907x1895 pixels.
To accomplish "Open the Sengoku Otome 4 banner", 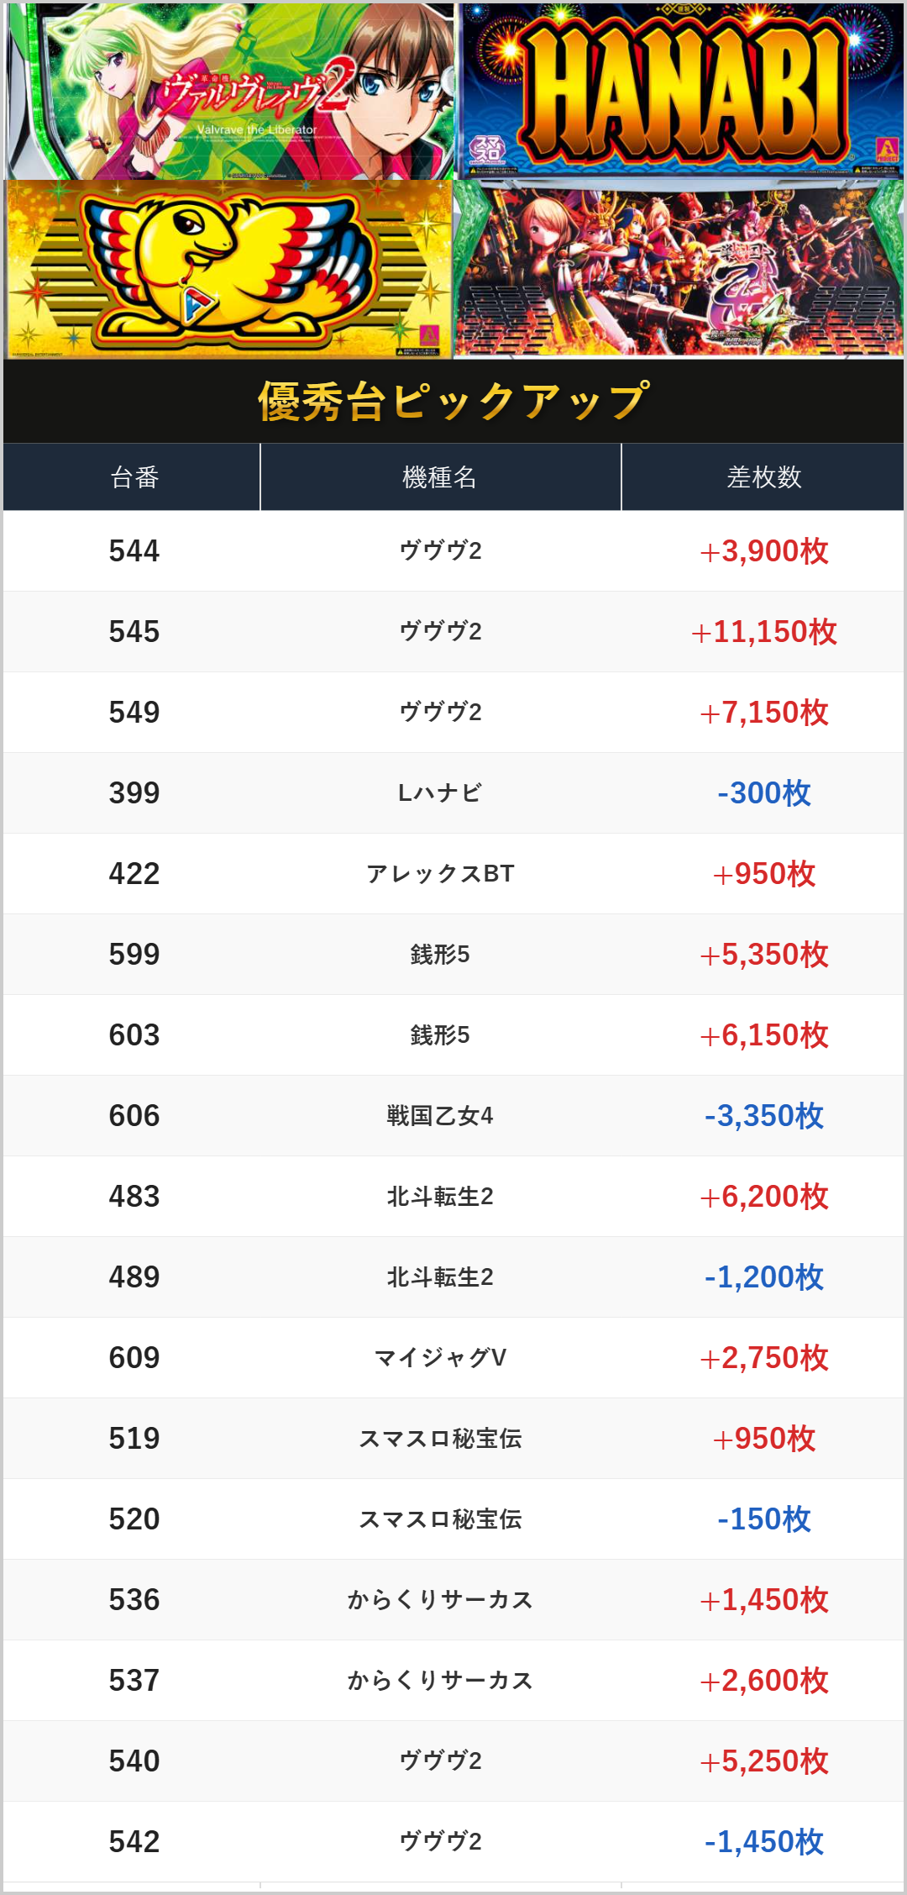I will click(679, 269).
